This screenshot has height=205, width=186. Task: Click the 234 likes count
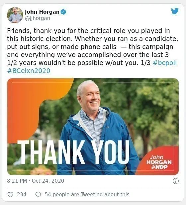coord(22,195)
